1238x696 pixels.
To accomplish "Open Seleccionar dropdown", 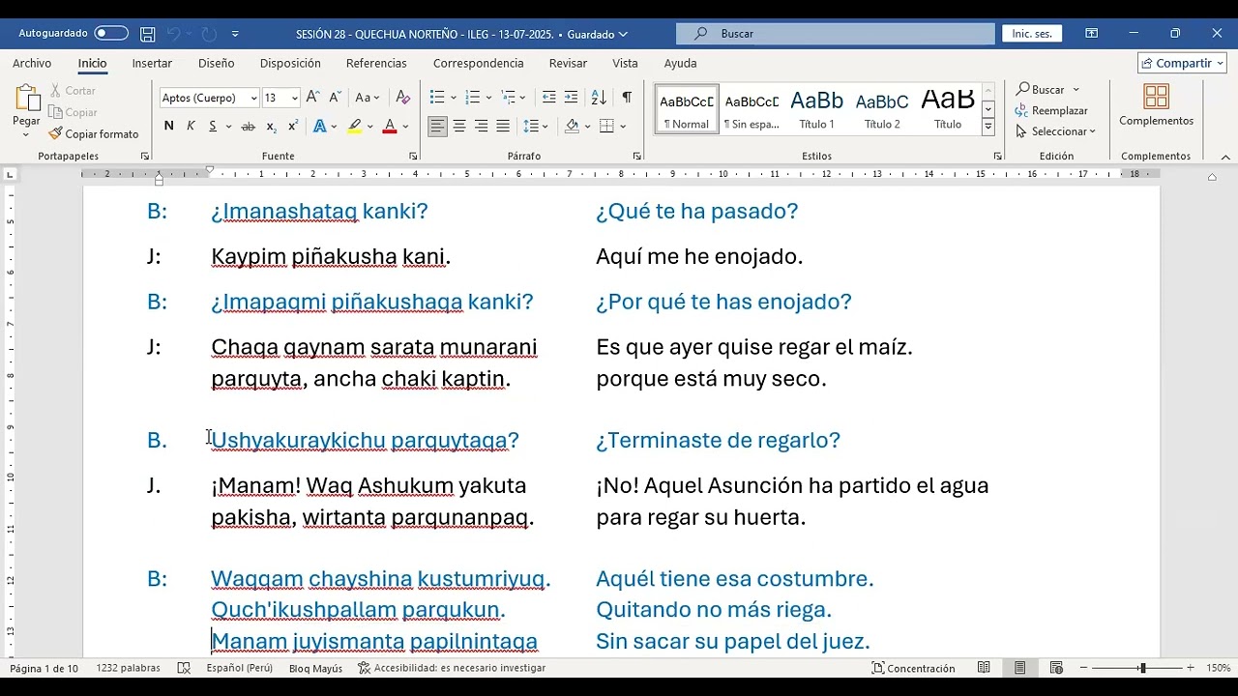I will click(1055, 131).
